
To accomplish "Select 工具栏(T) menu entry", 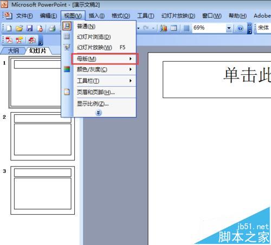I will 99,81.
